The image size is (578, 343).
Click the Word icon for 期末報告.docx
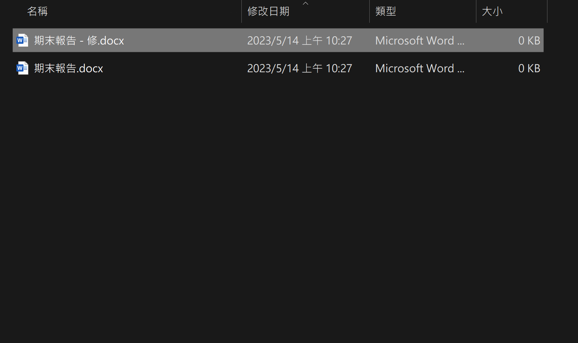22,68
